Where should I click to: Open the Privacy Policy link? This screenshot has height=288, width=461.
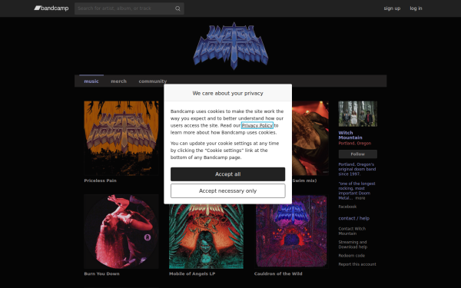tap(257, 125)
